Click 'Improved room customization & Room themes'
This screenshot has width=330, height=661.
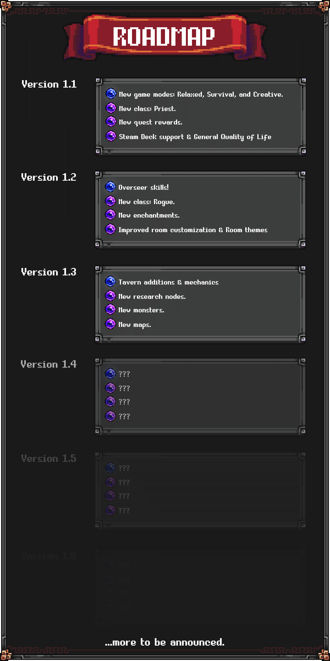193,230
